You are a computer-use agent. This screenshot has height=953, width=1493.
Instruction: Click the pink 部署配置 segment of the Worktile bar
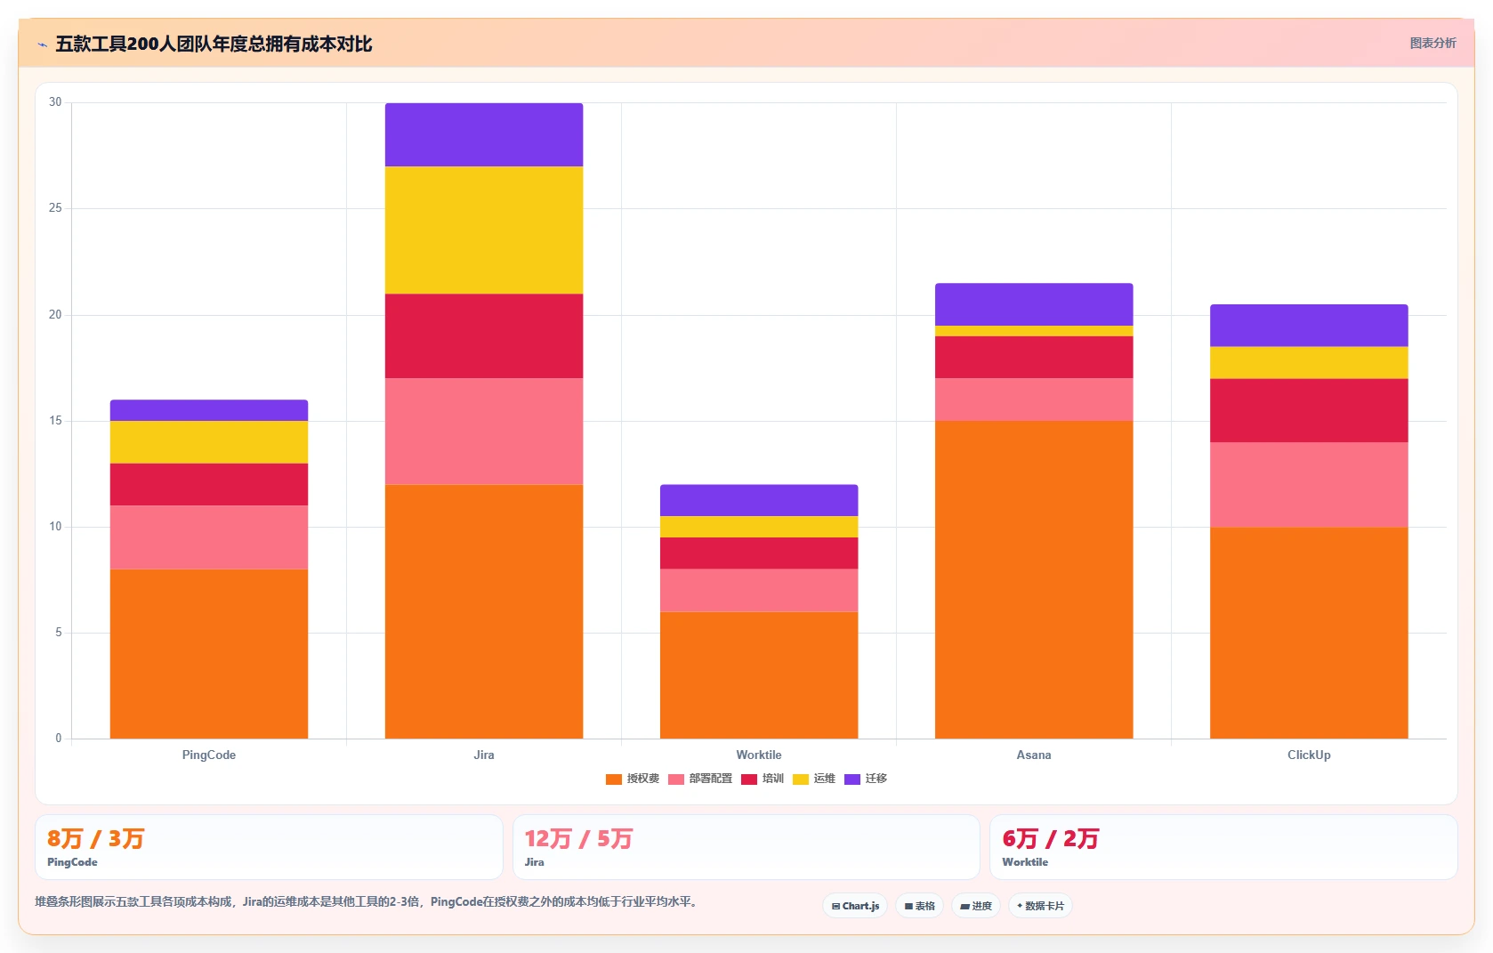coord(759,591)
